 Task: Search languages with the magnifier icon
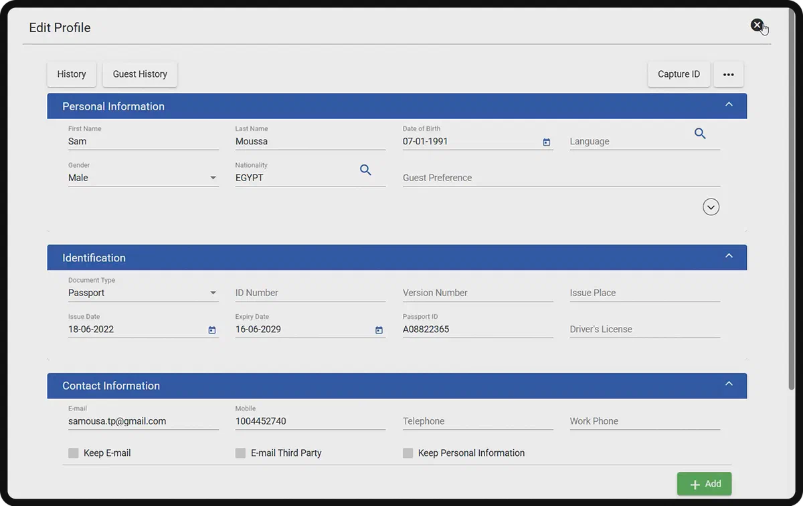coord(700,134)
